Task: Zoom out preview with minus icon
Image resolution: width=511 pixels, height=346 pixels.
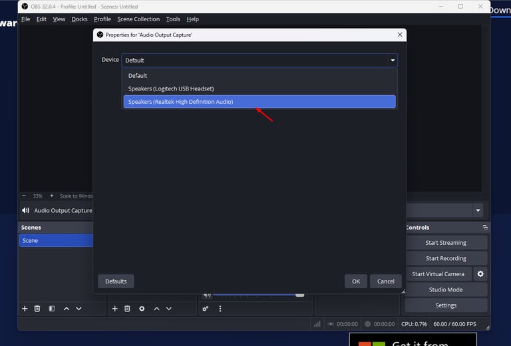Action: (24, 196)
